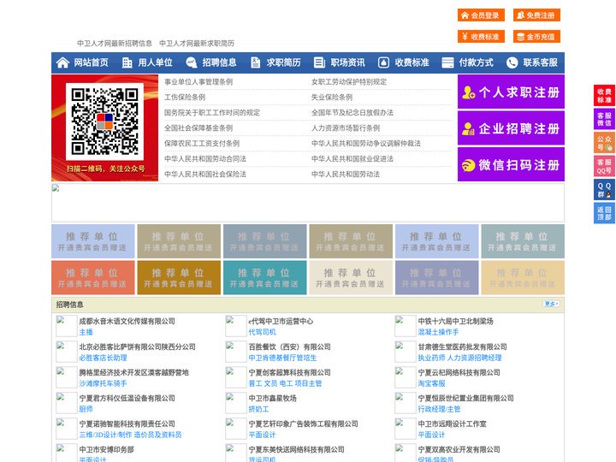Open the QQ群 side widget
Viewport: 616px width, 462px height.
(604, 190)
